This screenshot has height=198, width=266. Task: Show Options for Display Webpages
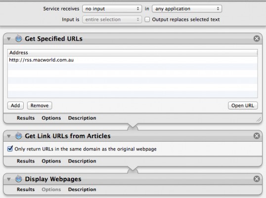pos(51,190)
